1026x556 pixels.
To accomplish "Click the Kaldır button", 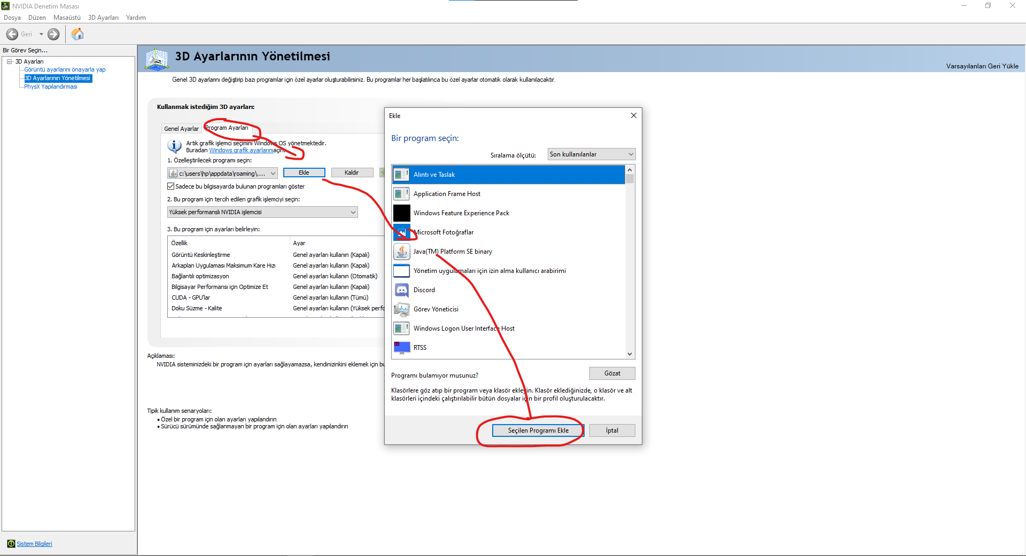I will click(x=352, y=173).
